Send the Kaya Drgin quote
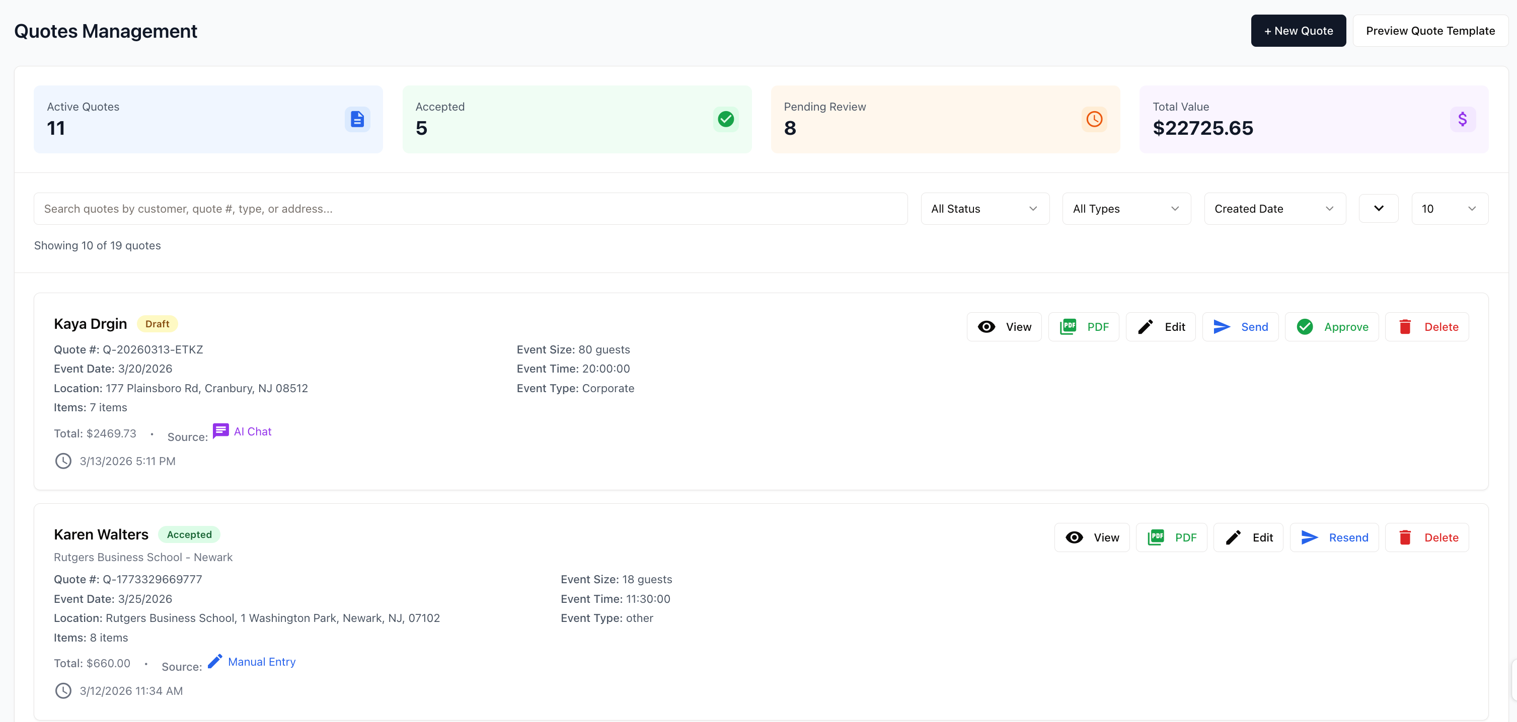The image size is (1517, 722). (x=1240, y=327)
